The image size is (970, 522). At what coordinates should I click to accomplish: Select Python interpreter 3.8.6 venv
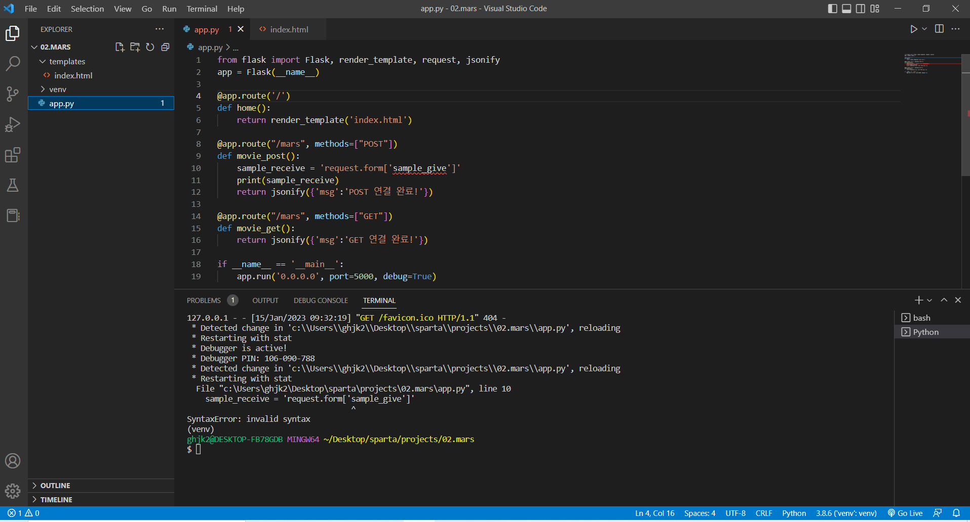[846, 513]
